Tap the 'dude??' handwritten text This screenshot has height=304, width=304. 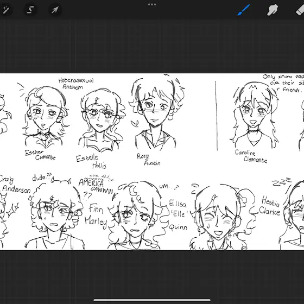click(x=41, y=177)
